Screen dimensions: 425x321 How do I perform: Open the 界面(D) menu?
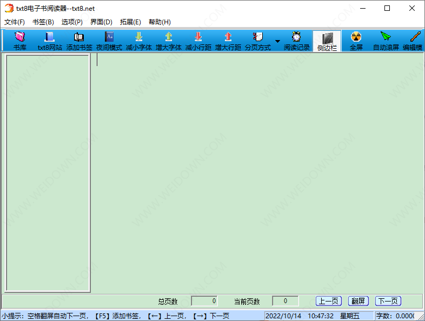[x=101, y=22]
